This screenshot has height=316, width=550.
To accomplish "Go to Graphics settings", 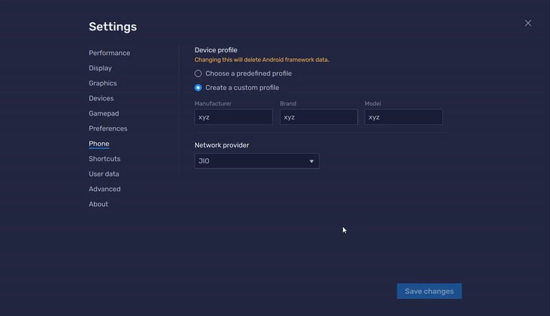I will (x=102, y=83).
